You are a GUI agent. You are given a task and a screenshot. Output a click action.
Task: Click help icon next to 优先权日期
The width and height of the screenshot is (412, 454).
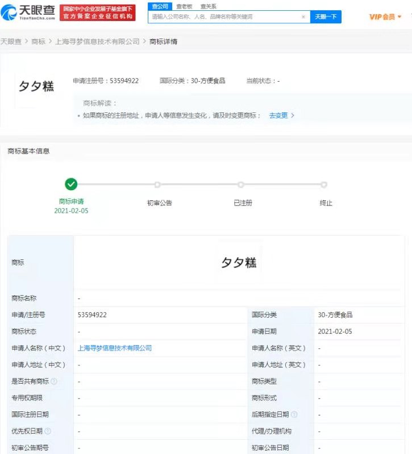48,431
